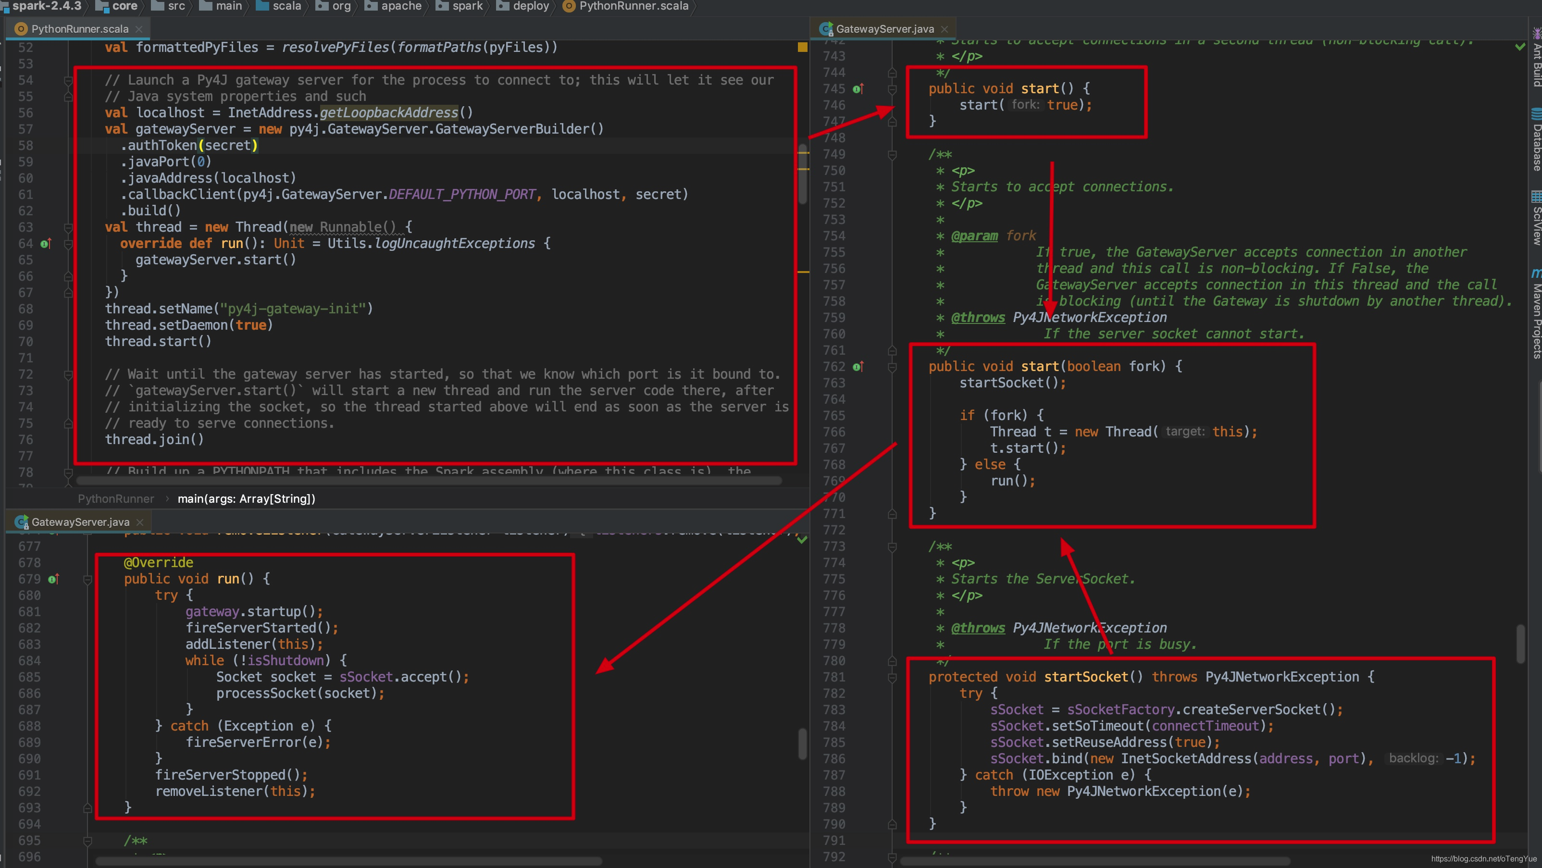Viewport: 1542px width, 868px height.
Task: Click main(args: Array[String]) editor breadcrumb
Action: tap(246, 499)
